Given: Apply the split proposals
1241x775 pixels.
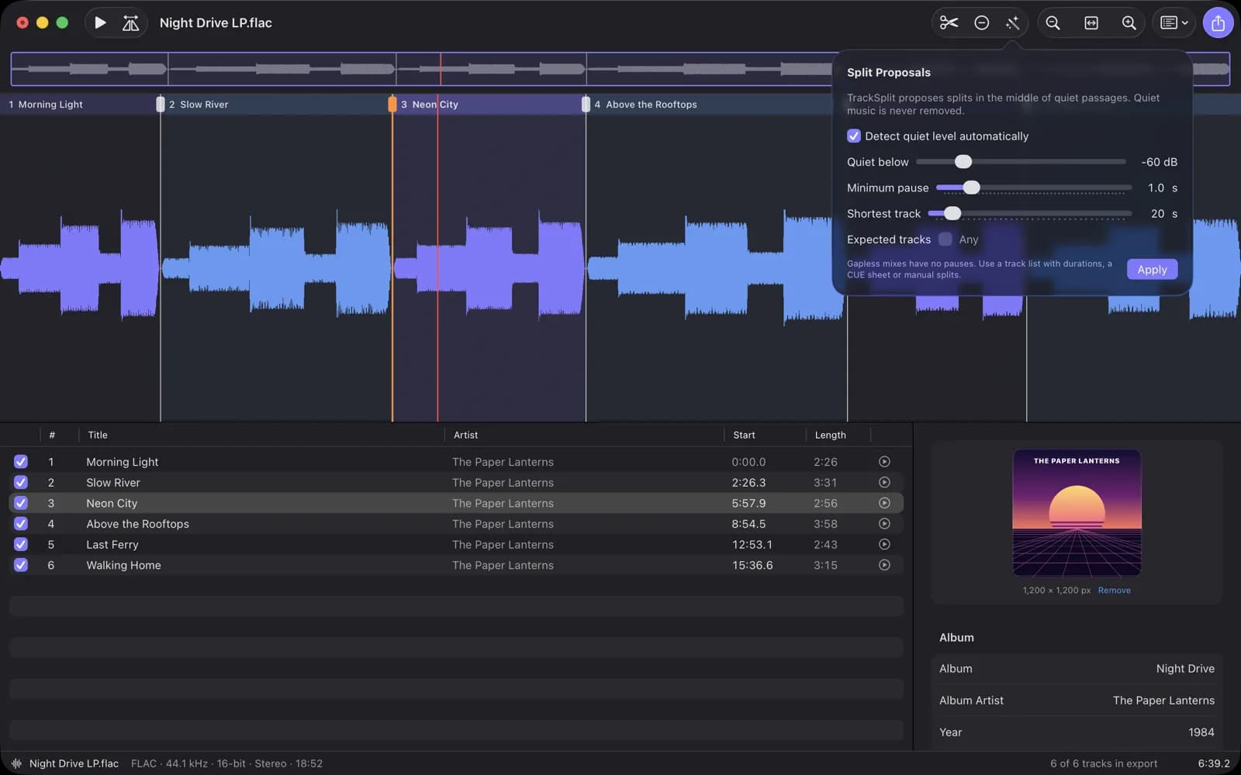Looking at the screenshot, I should 1152,270.
